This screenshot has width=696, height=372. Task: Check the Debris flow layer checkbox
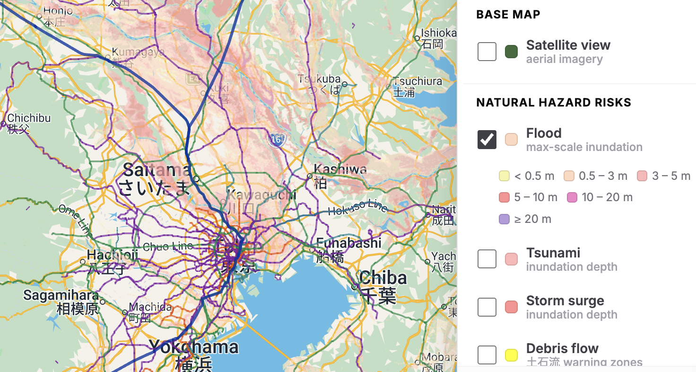(487, 355)
